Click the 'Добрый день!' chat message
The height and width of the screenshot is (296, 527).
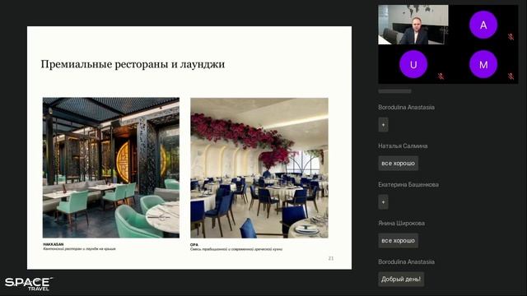[401, 280]
